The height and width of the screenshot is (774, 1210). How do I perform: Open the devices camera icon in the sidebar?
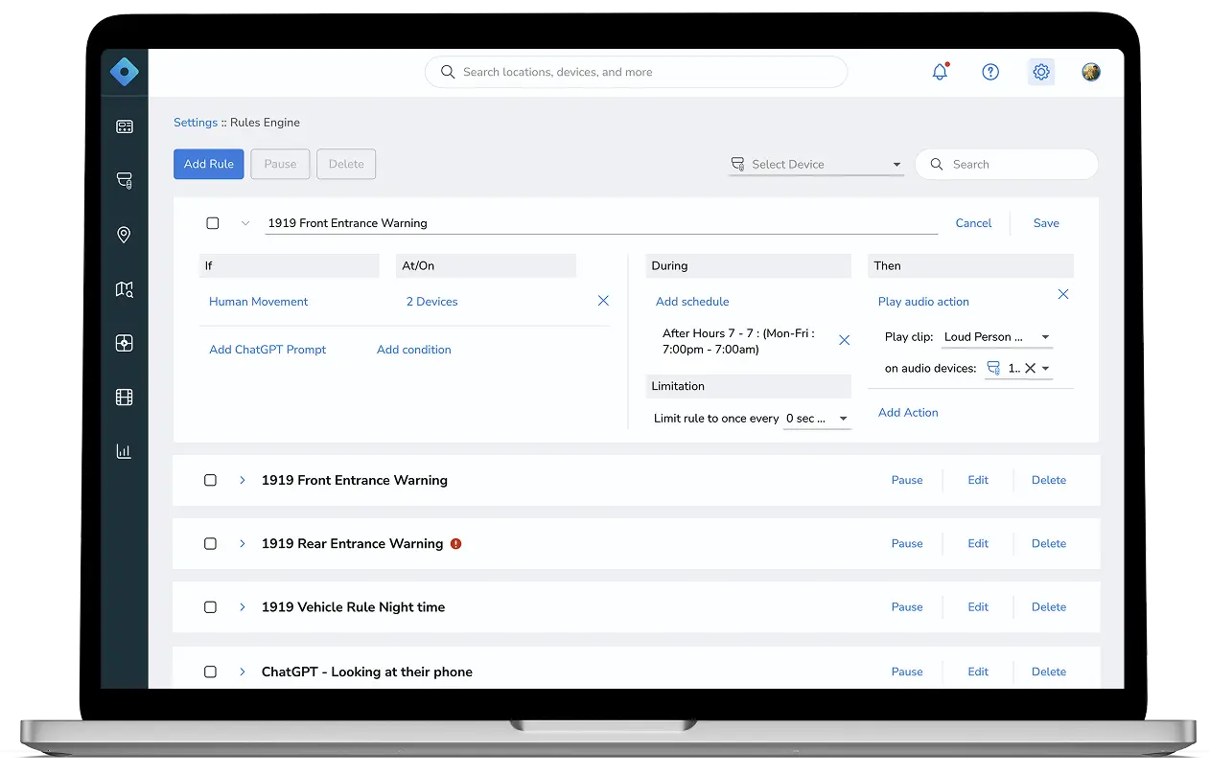(x=124, y=180)
